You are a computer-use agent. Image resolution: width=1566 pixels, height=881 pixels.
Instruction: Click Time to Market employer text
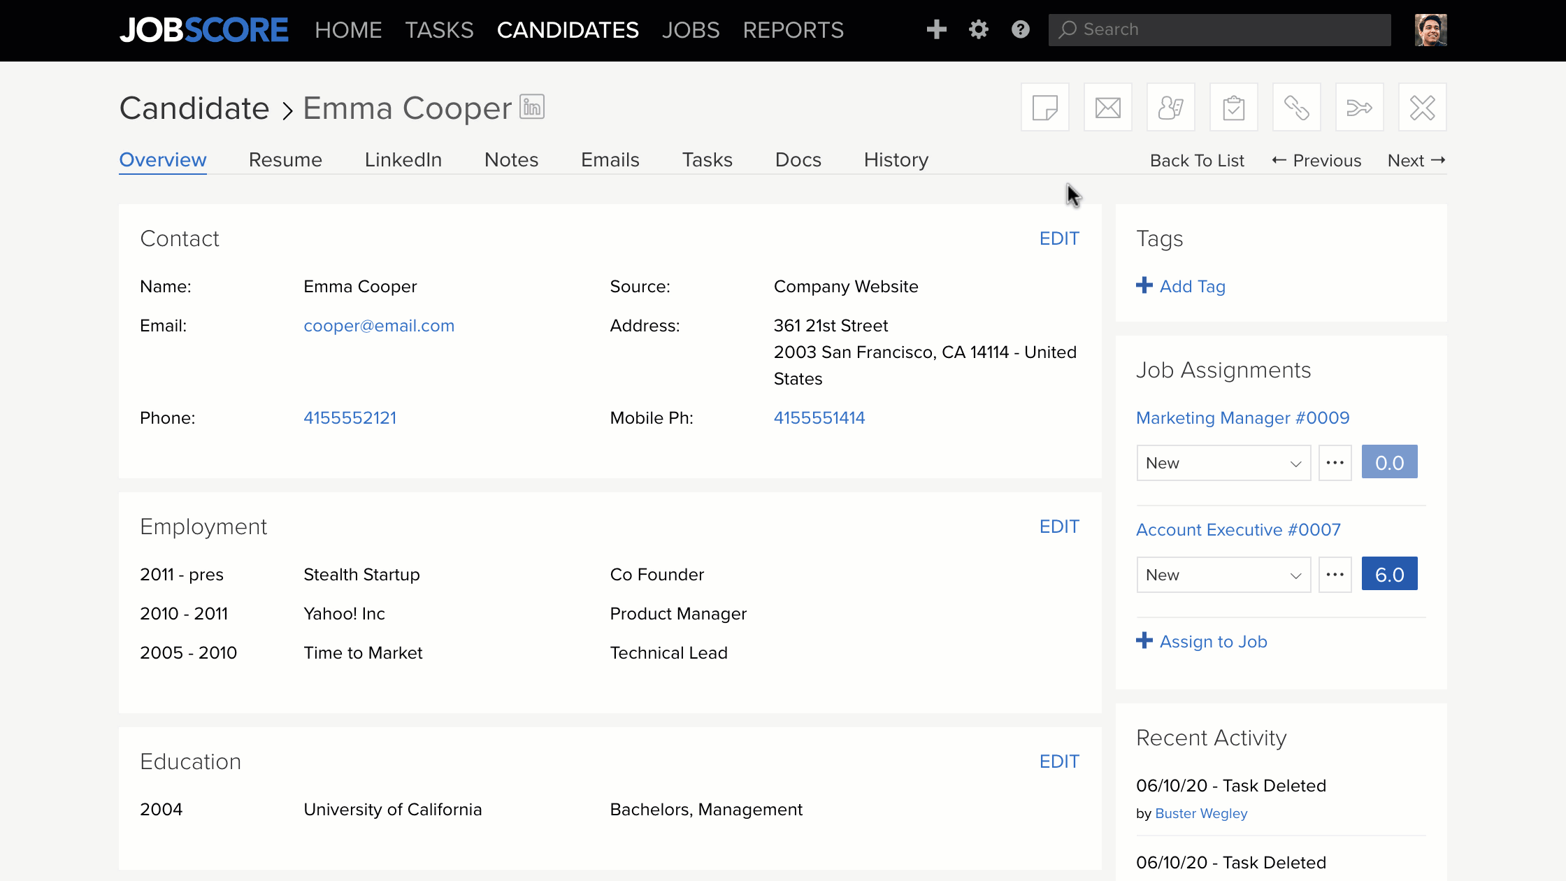click(363, 653)
